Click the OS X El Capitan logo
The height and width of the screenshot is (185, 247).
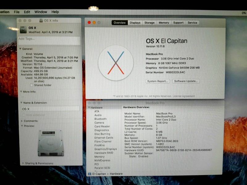116,63
